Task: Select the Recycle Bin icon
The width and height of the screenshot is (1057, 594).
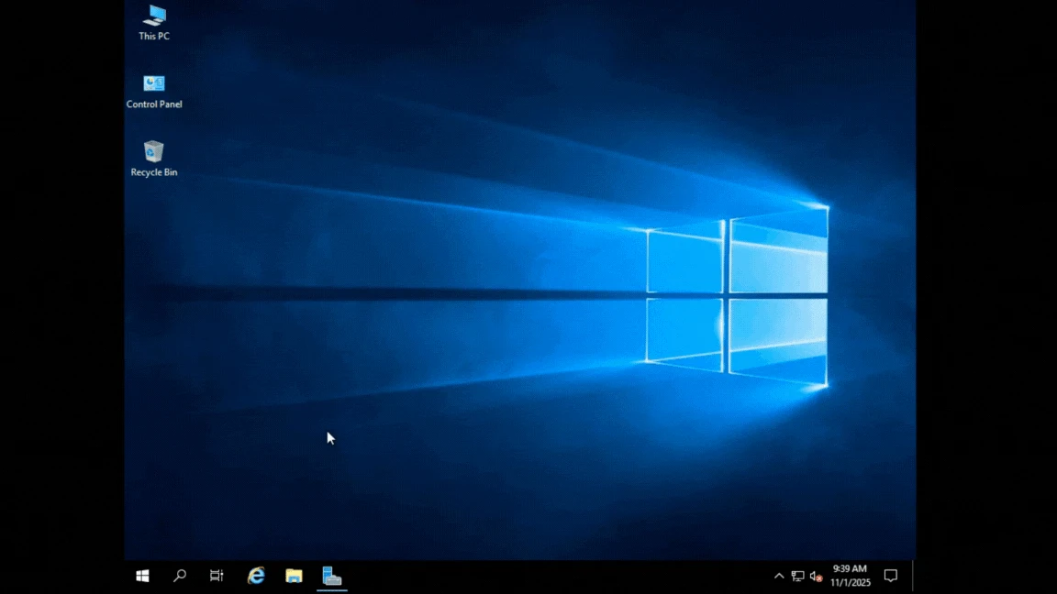Action: point(154,151)
